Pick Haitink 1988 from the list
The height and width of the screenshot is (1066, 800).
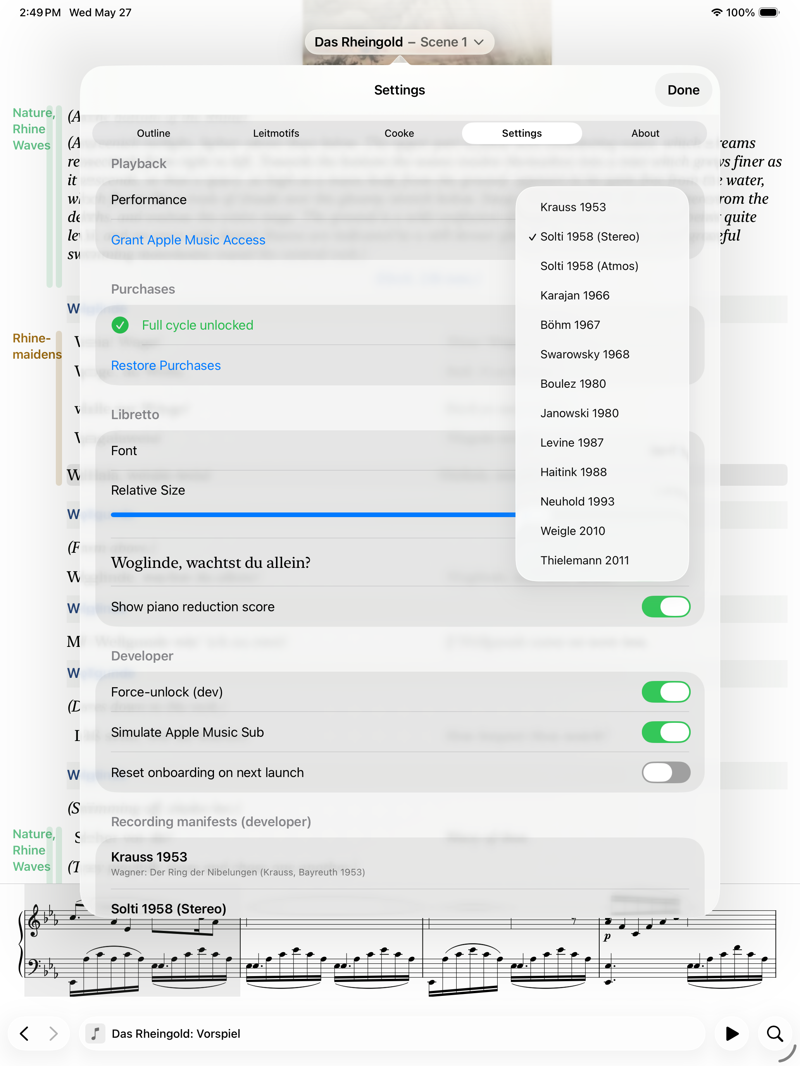602,472
